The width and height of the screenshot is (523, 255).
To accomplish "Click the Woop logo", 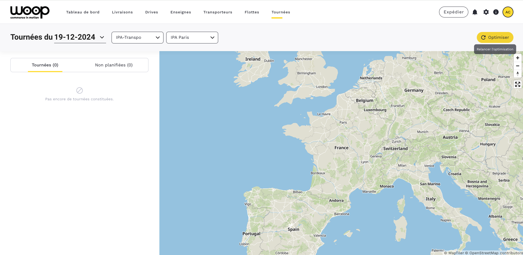I will pos(30,12).
